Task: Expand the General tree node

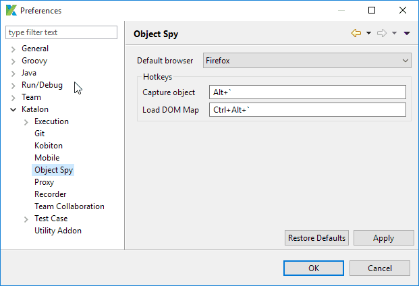Action: [13, 49]
